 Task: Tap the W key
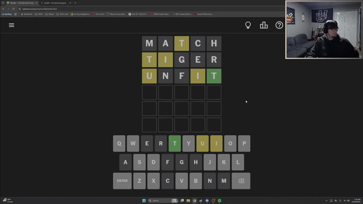[133, 143]
